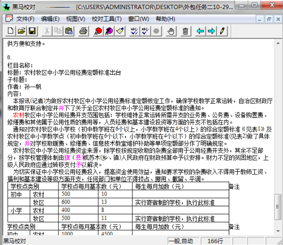Image resolution: width=283 pixels, height=245 pixels.
Task: Click status bar line count 166行
Action: [x=215, y=241]
